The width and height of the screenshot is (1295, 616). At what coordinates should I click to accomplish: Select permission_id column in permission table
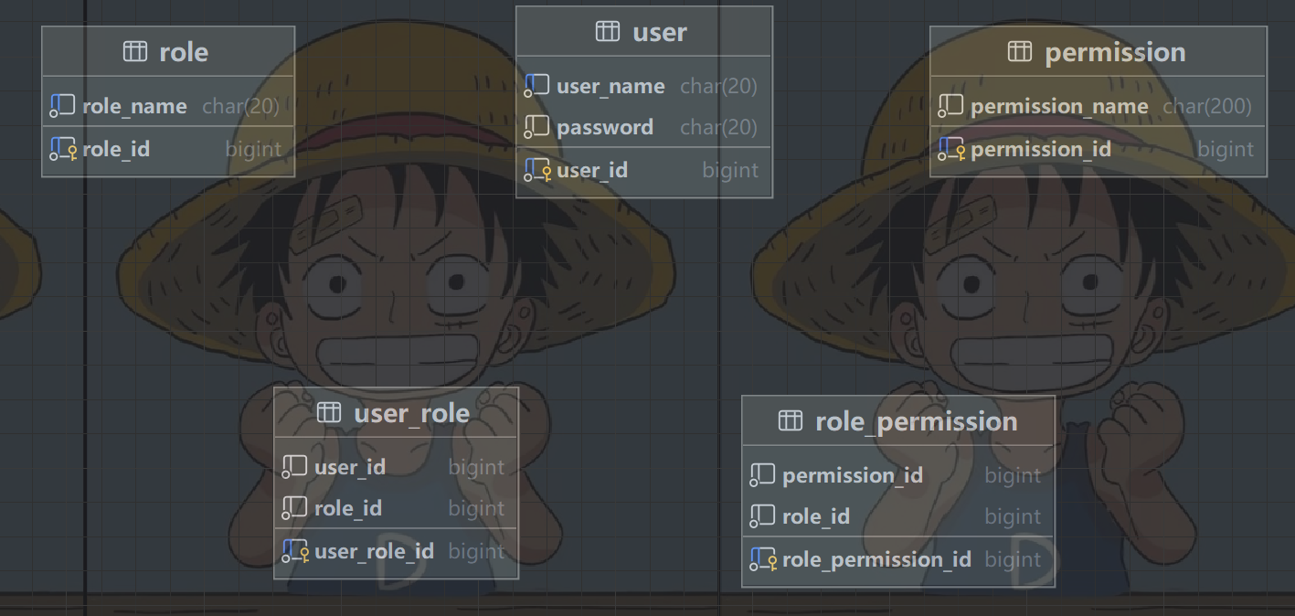(x=1041, y=149)
